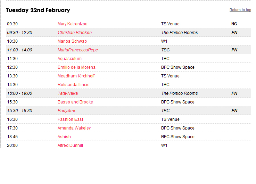Open the Ashish show link
Screen dimensions: 256x184
click(x=64, y=137)
